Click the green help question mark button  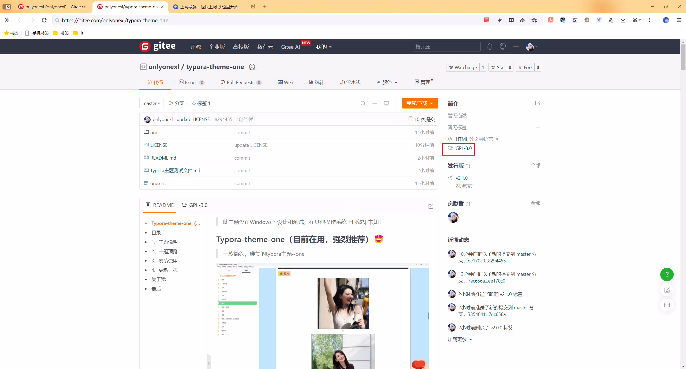667,274
